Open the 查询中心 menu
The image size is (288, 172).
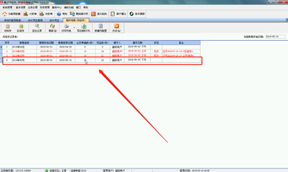[57, 8]
